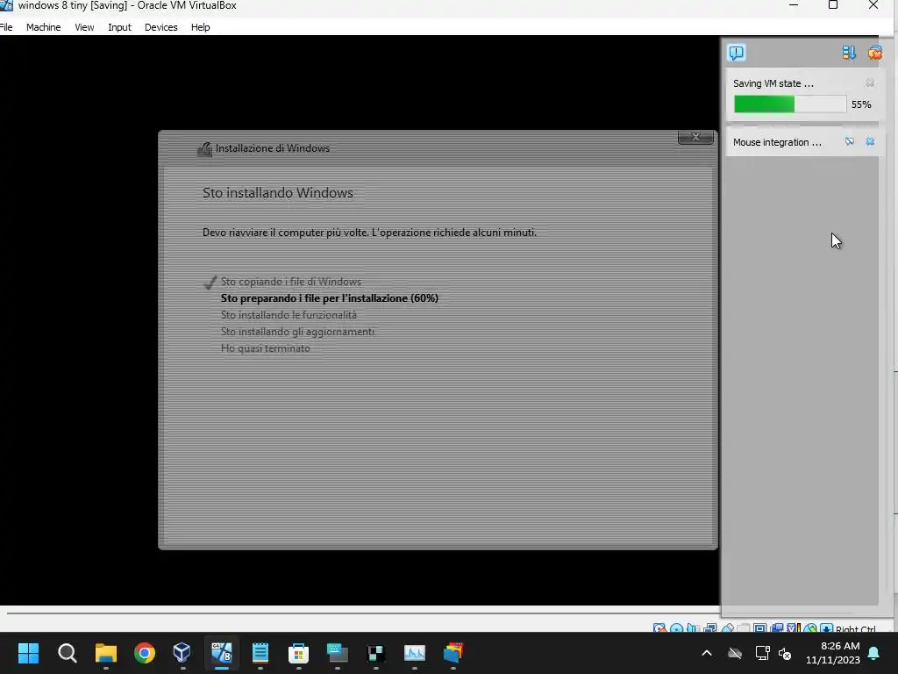The height and width of the screenshot is (674, 898).
Task: Click the optical disk status bar icon
Action: (676, 628)
